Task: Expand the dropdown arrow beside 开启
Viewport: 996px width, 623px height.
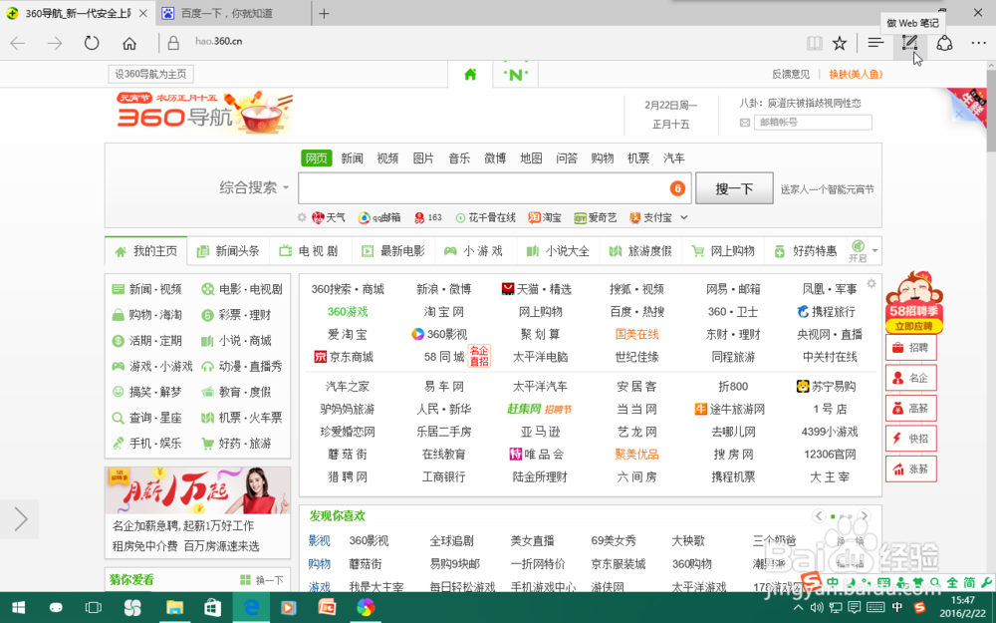Action: tap(875, 250)
